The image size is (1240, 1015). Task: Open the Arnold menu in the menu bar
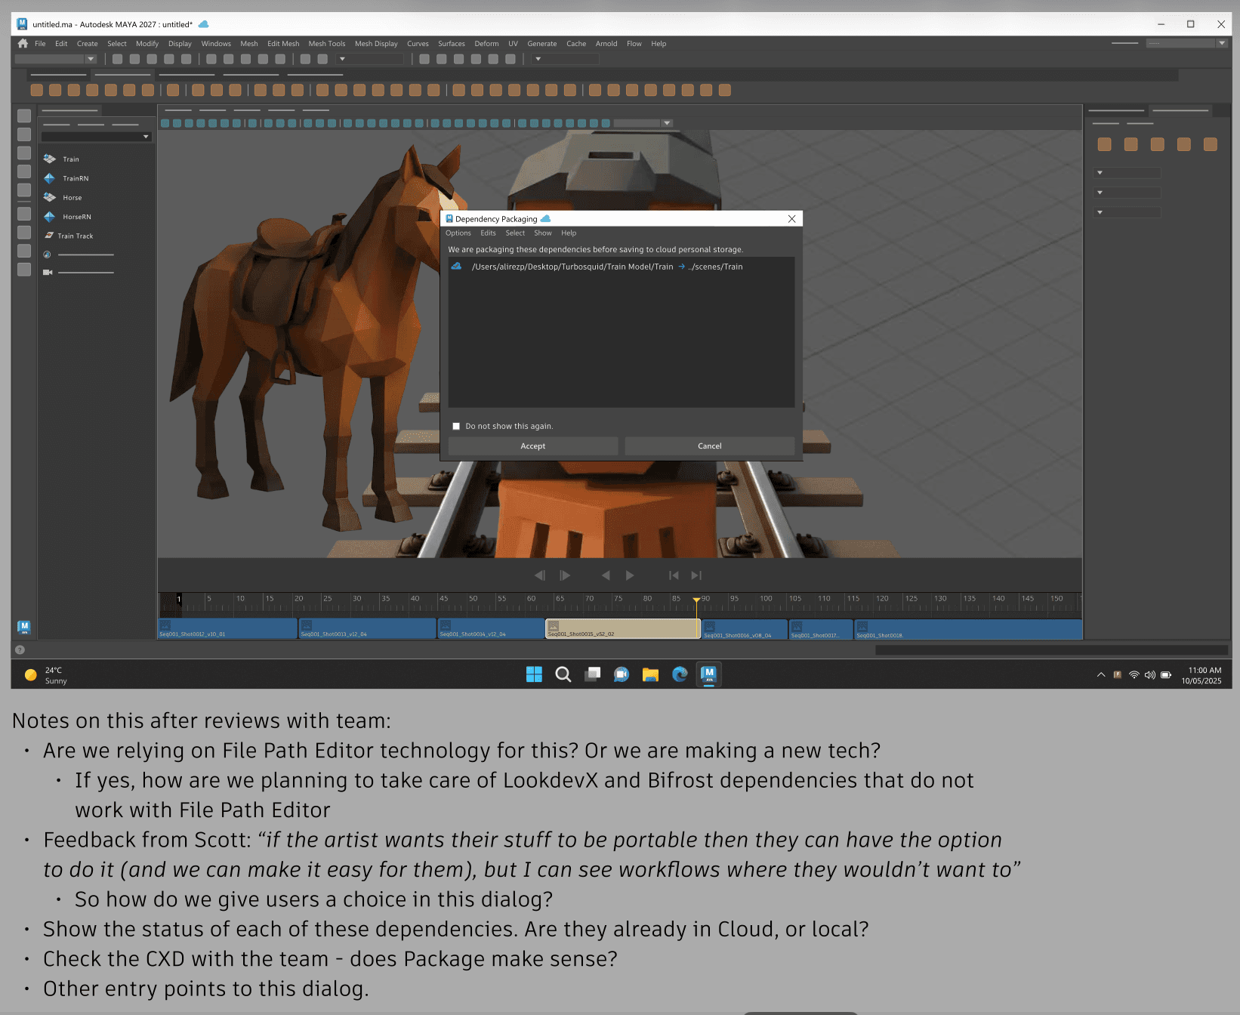tap(606, 43)
